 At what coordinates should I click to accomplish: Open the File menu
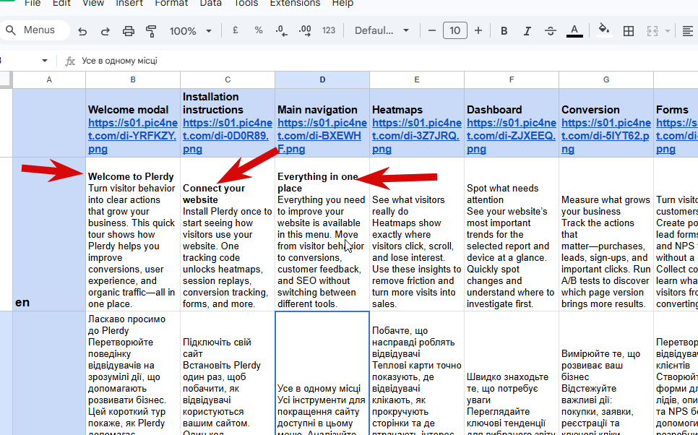[x=33, y=4]
